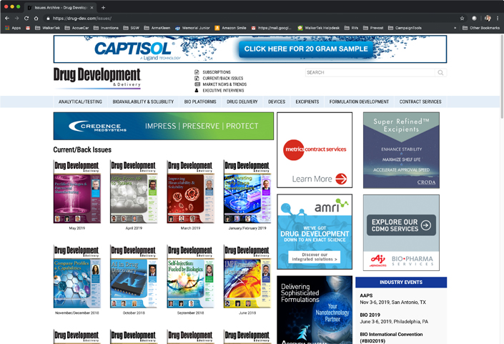Open the September 2018 issue cover
Screen dimensions: 504x344
point(190,277)
